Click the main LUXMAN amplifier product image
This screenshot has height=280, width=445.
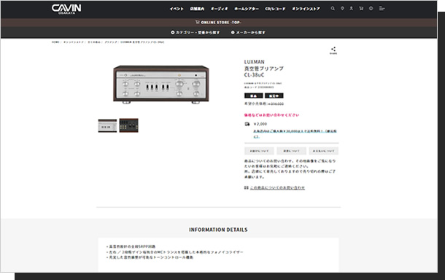161,85
